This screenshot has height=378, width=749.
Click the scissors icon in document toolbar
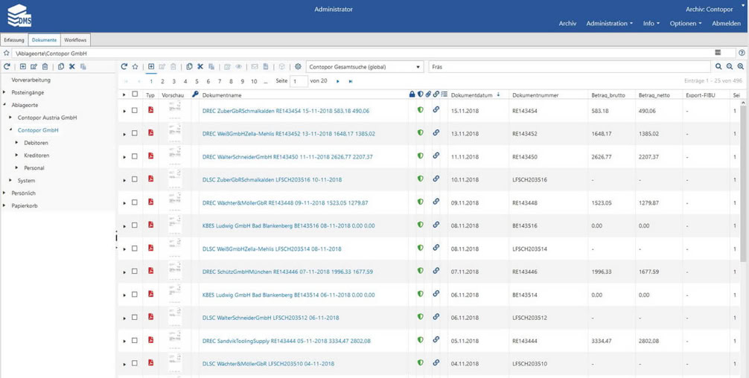pyautogui.click(x=200, y=67)
